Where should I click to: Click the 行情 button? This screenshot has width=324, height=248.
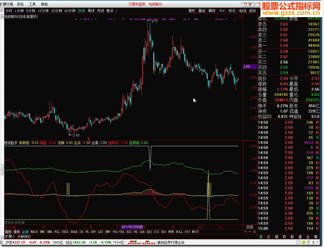248,4
